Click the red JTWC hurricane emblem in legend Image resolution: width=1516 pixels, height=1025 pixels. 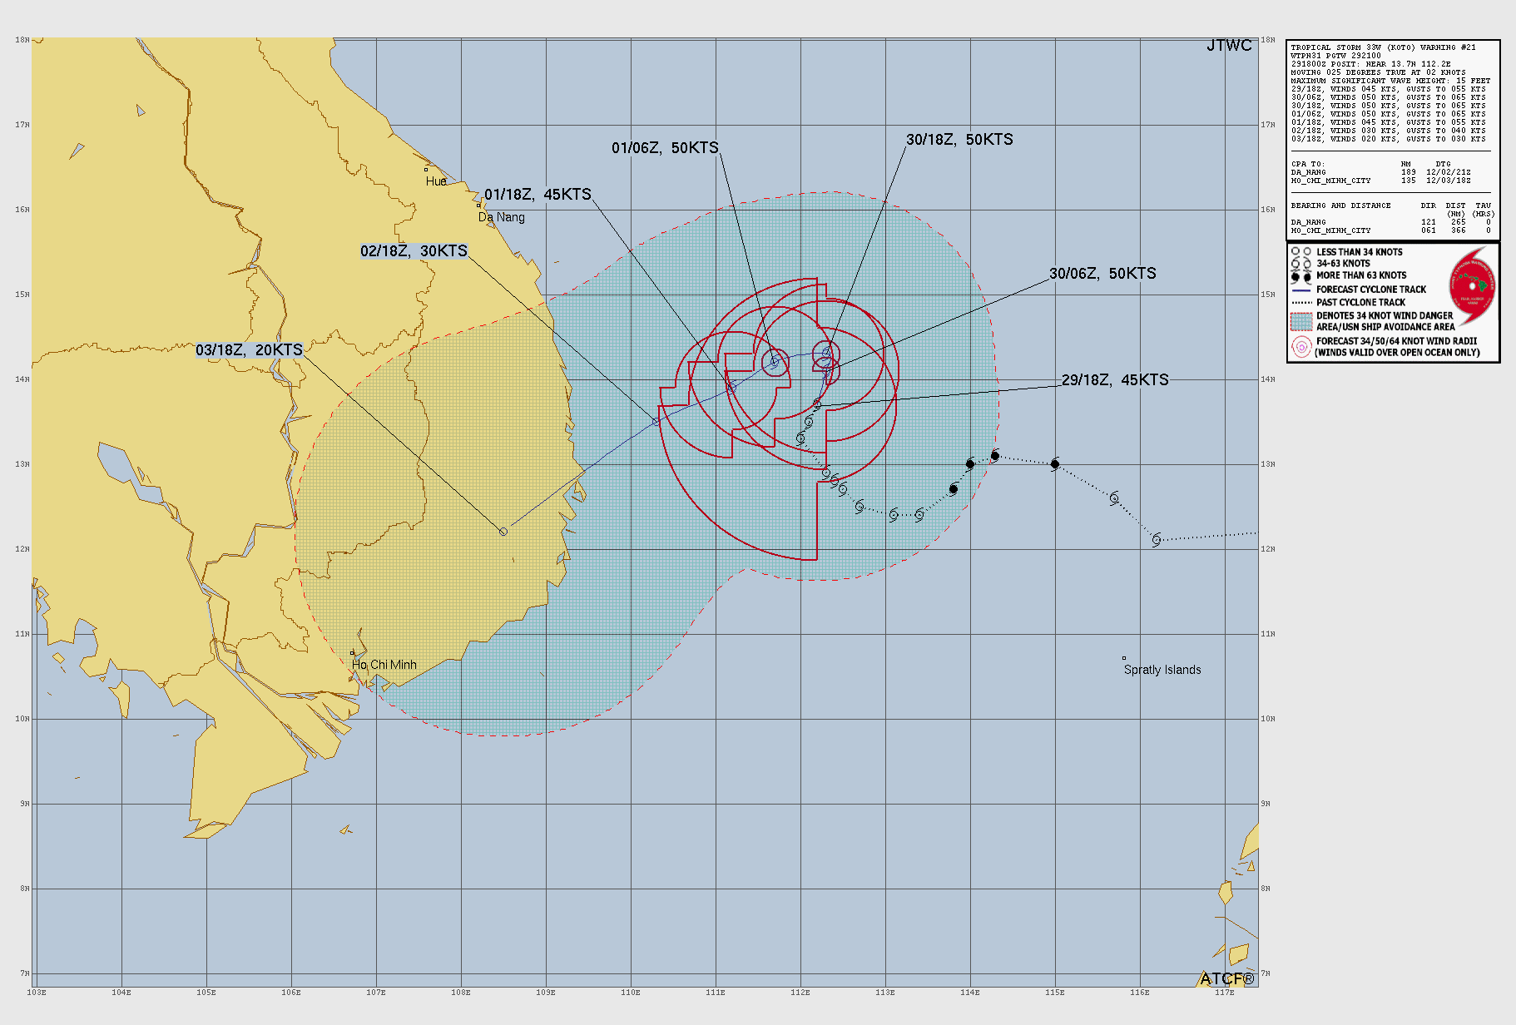[1473, 285]
